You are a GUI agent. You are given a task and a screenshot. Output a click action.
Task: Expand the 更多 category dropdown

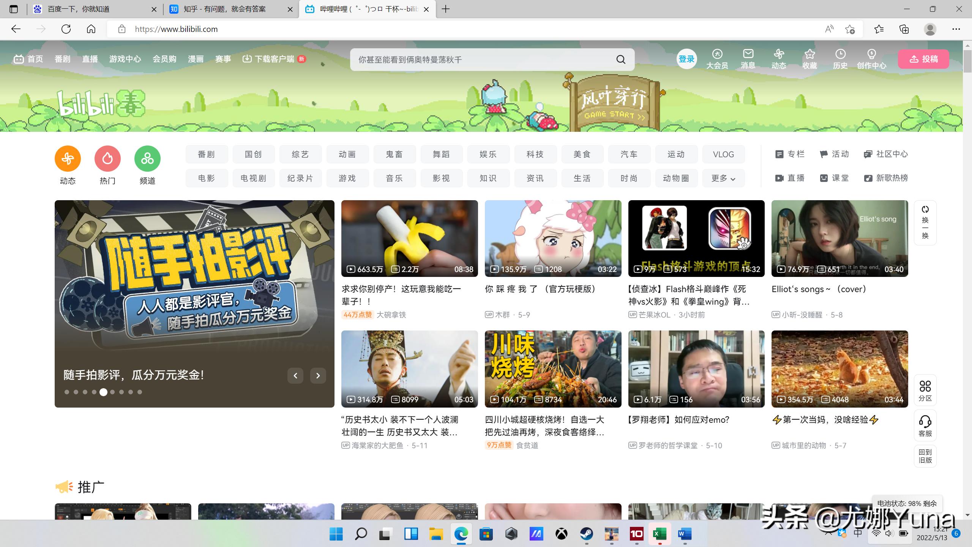pos(723,178)
